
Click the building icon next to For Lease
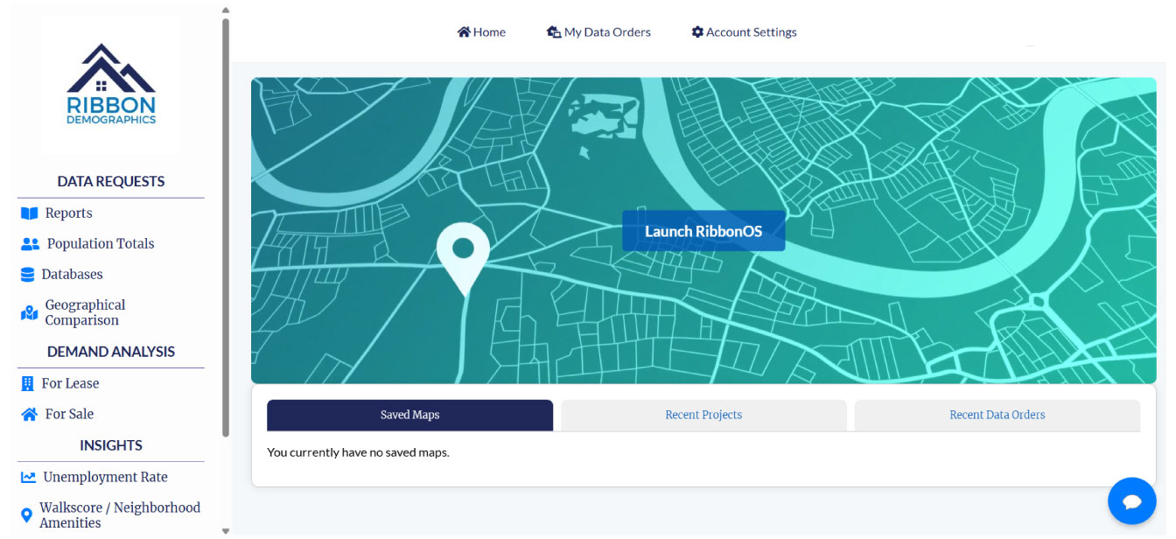tap(27, 384)
